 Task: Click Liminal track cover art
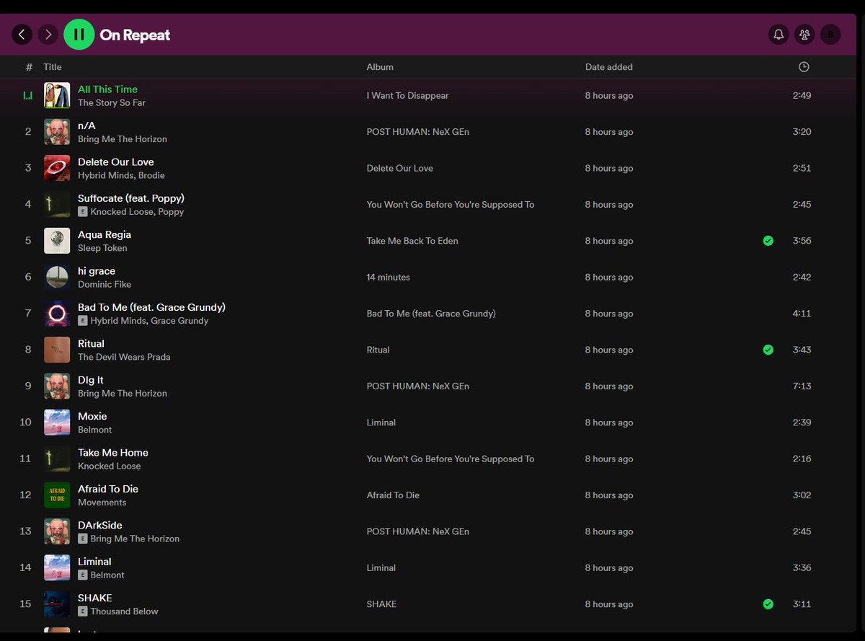(57, 567)
